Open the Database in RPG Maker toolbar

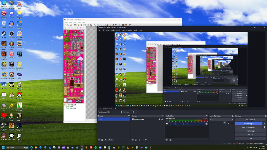point(107,25)
